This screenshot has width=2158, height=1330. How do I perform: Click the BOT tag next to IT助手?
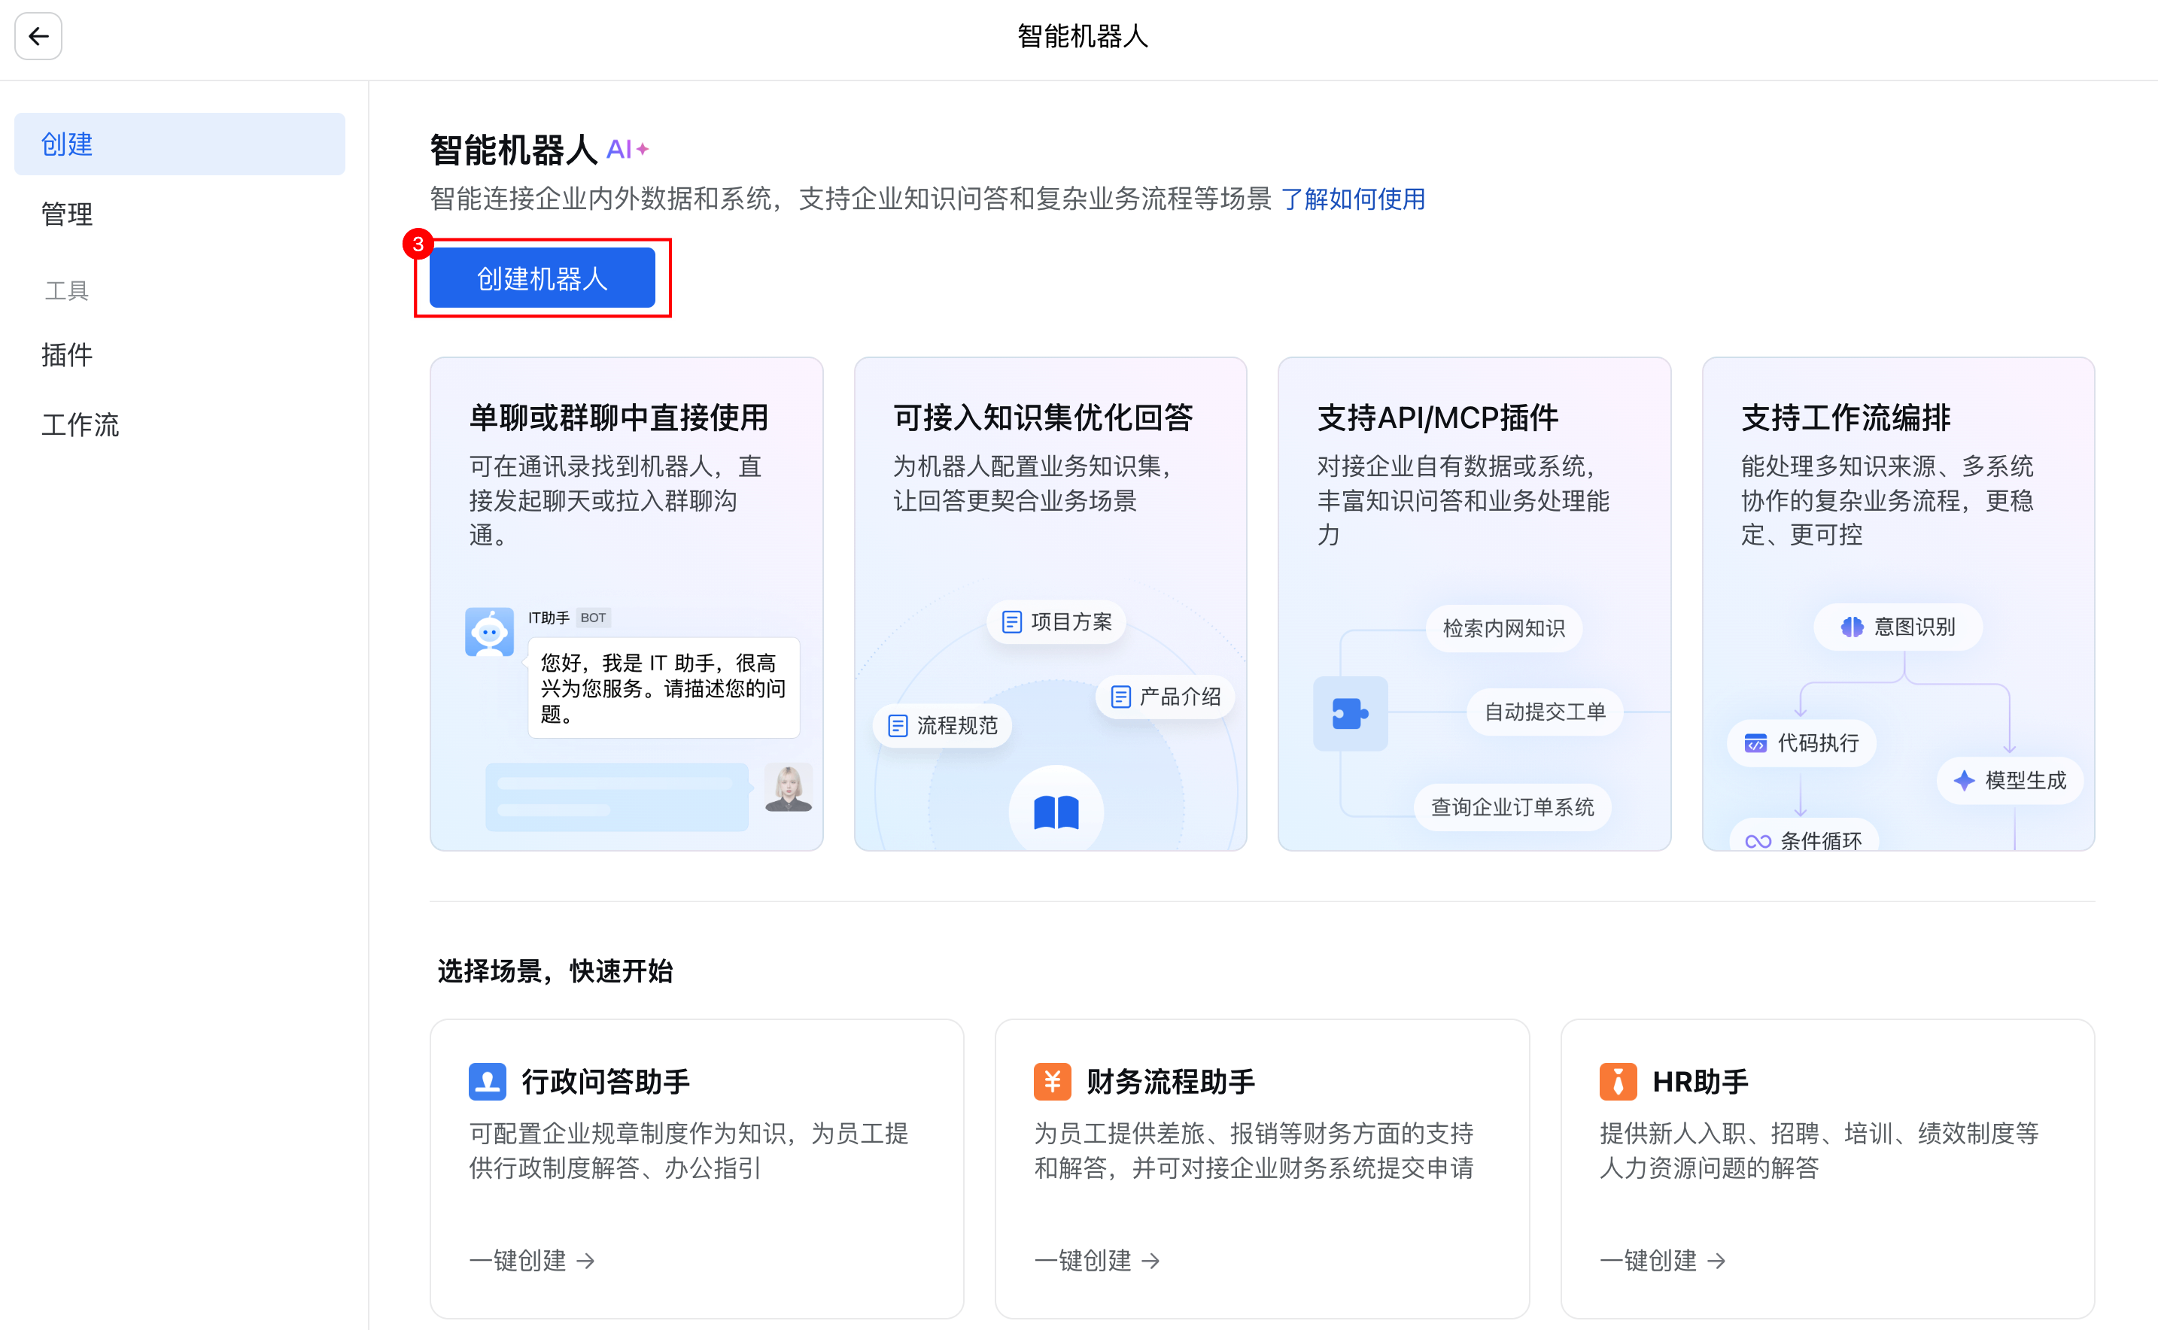click(593, 618)
